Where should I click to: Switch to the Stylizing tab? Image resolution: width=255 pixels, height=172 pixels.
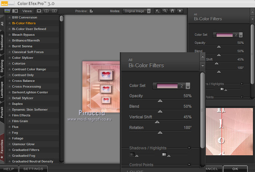pos(2,66)
